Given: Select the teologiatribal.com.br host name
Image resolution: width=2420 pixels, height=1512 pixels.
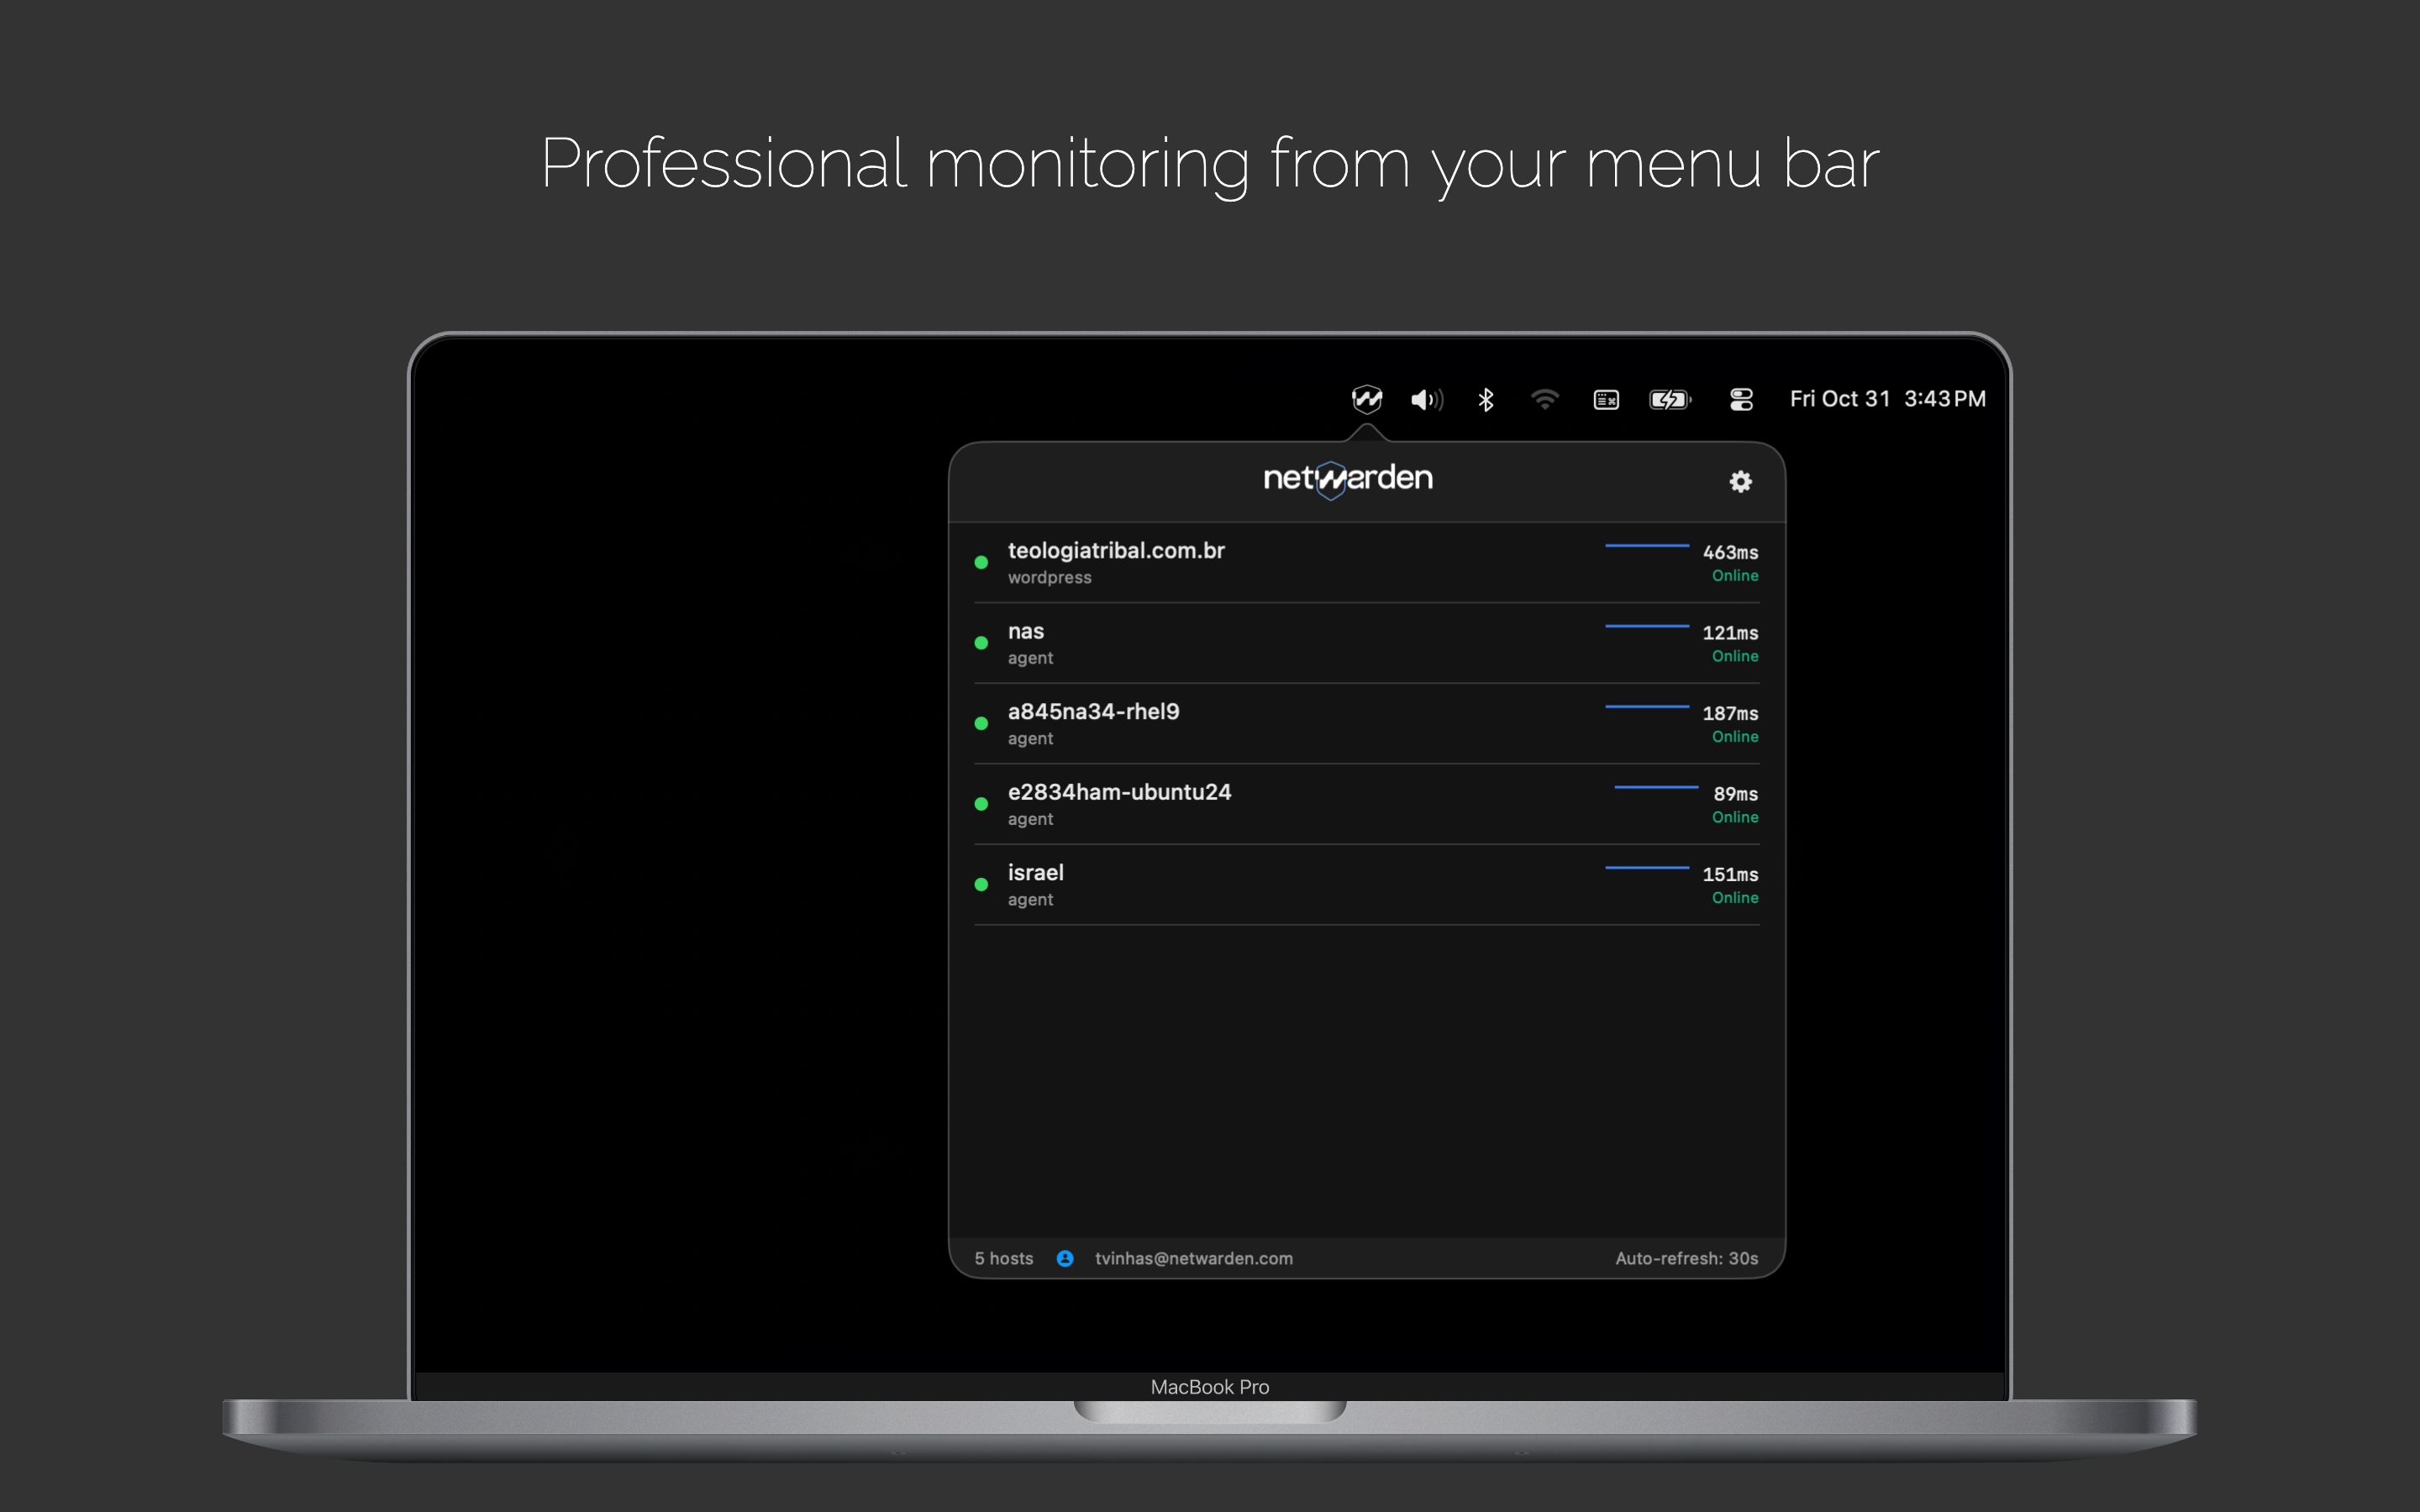Looking at the screenshot, I should pyautogui.click(x=1116, y=551).
